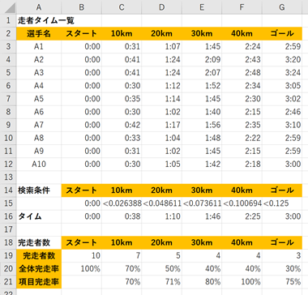Click A1 goal time 2:59
Image resolution: width=308 pixels, height=295 pixels.
[x=282, y=46]
